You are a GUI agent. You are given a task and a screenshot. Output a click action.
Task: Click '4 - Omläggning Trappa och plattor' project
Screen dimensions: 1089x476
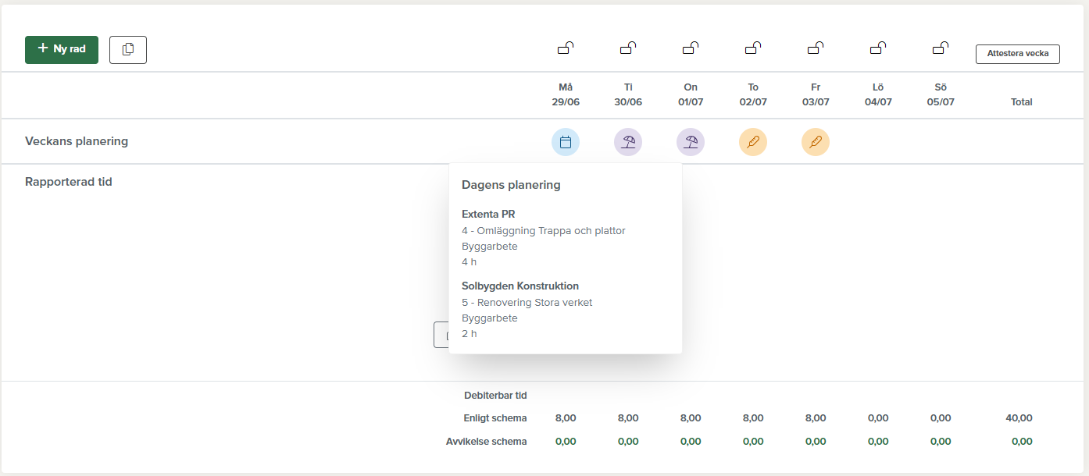pos(544,230)
